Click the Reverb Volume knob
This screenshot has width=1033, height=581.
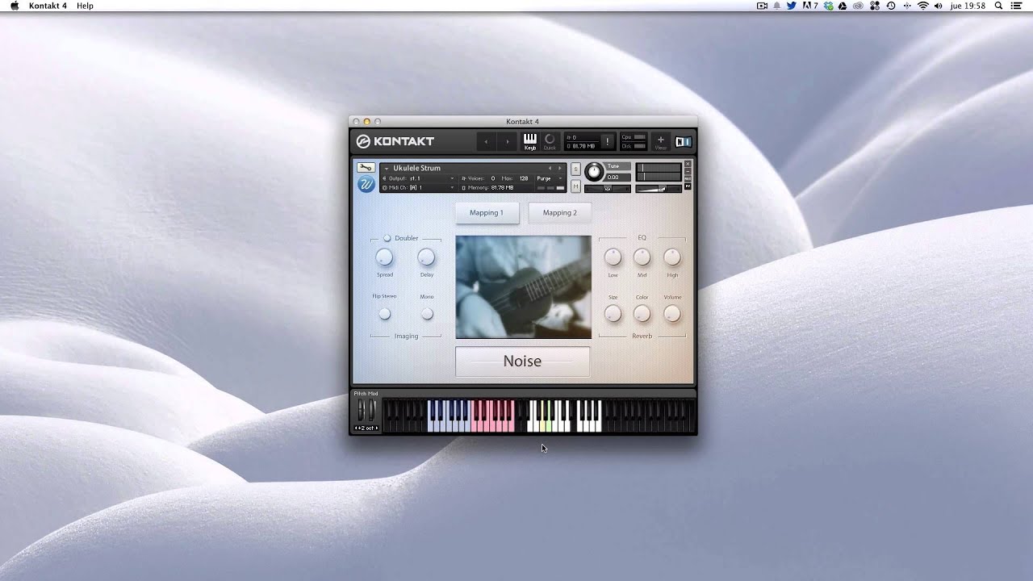coord(672,314)
